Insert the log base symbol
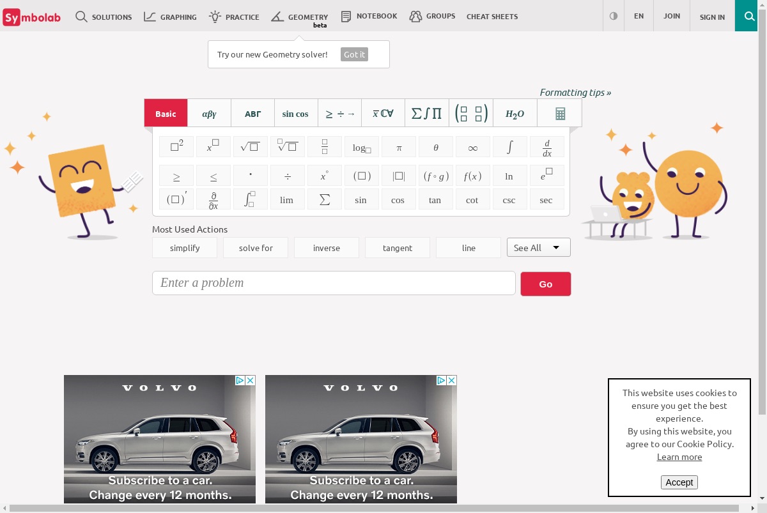Image resolution: width=767 pixels, height=513 pixels. pos(362,147)
